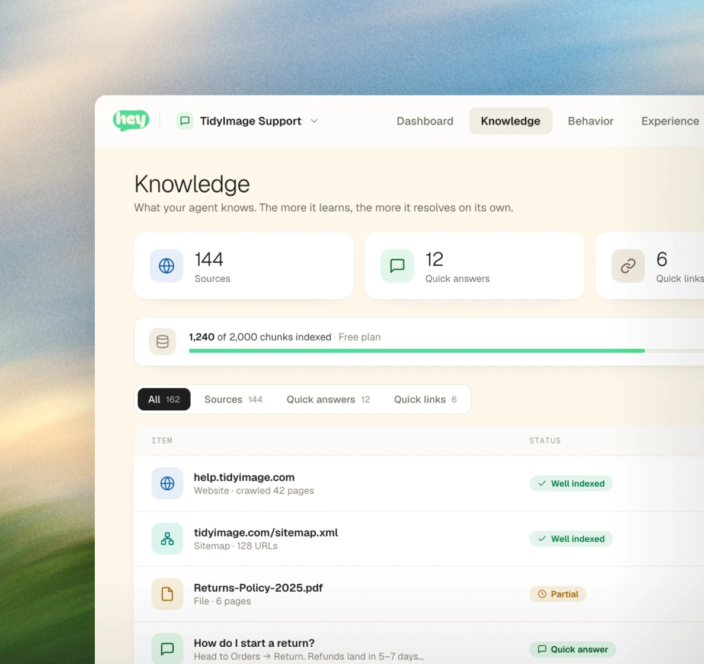The width and height of the screenshot is (704, 664).
Task: Filter by Quick answers 12
Action: click(328, 399)
